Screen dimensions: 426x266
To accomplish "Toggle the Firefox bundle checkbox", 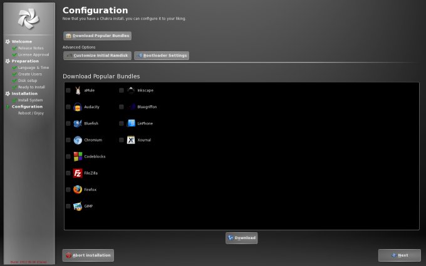I will 68,190.
